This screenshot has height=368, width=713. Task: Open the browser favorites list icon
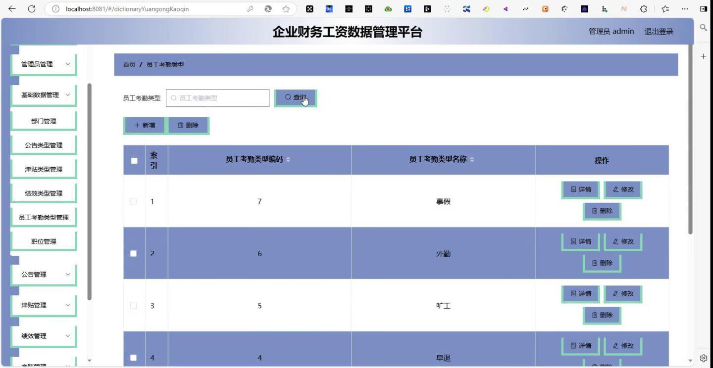click(x=665, y=9)
